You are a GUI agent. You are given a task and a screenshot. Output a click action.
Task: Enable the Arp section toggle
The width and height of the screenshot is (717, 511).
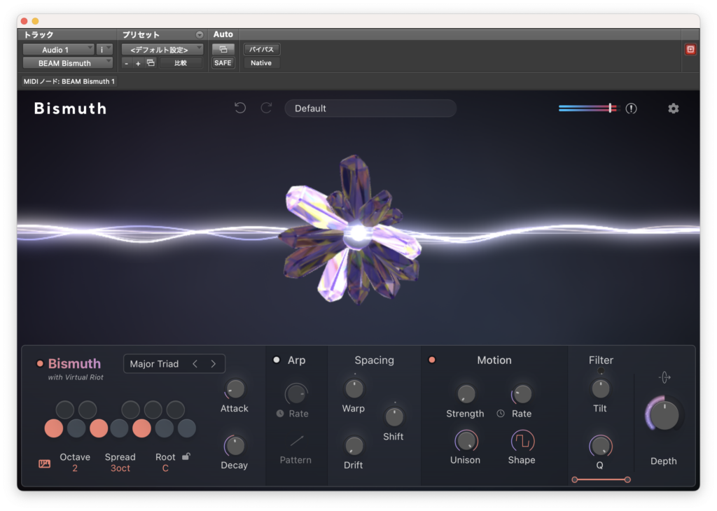click(x=276, y=360)
